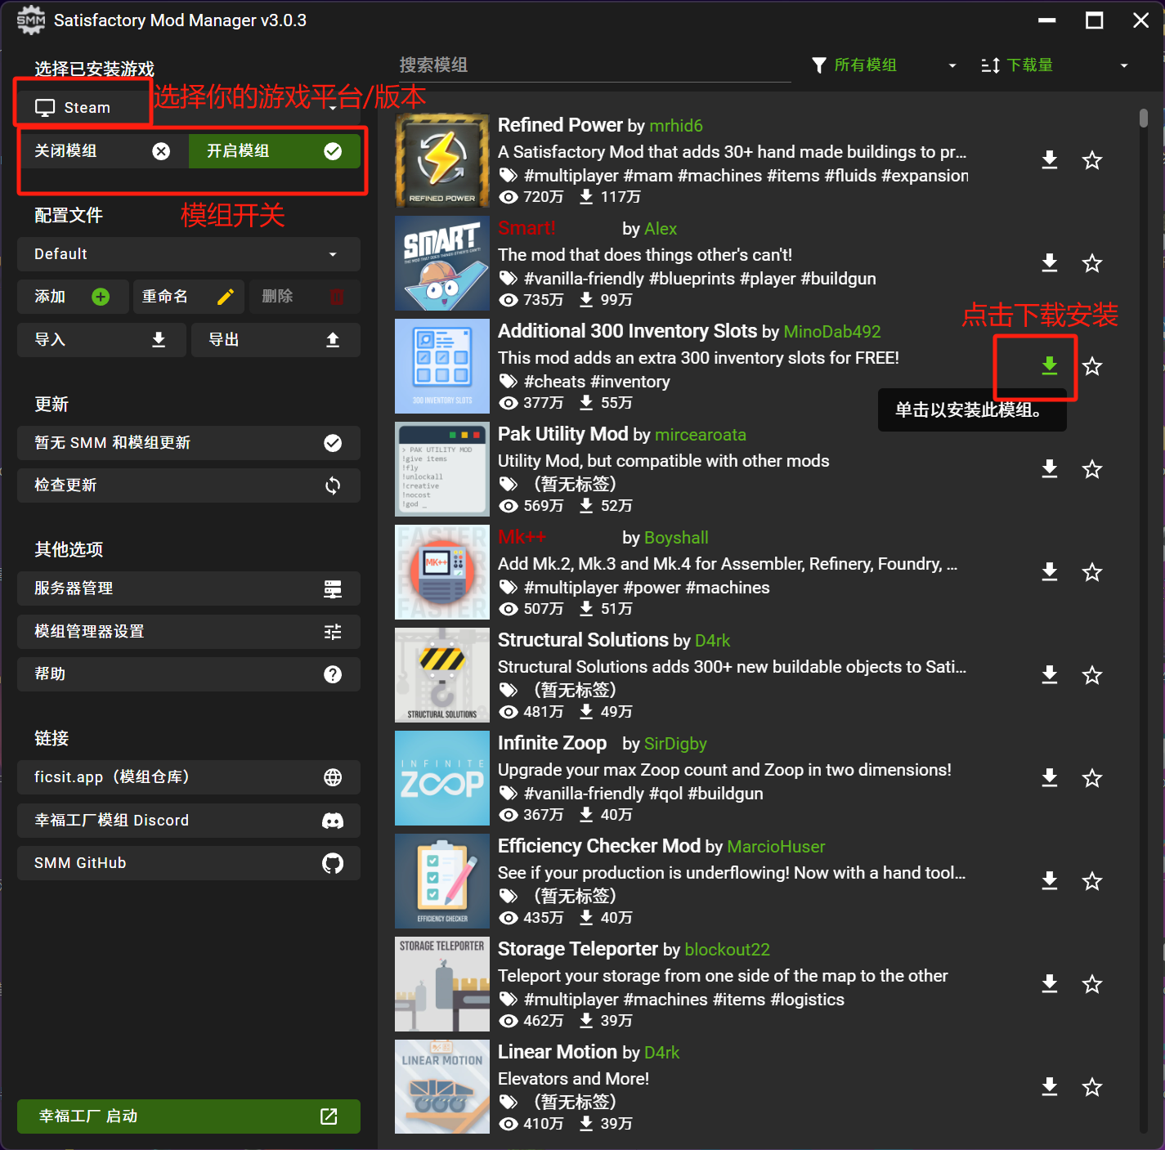Open the 帮助 help section
1165x1150 pixels.
coord(188,673)
